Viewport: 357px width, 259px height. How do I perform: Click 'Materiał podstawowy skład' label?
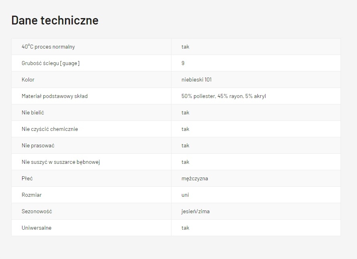coord(55,96)
